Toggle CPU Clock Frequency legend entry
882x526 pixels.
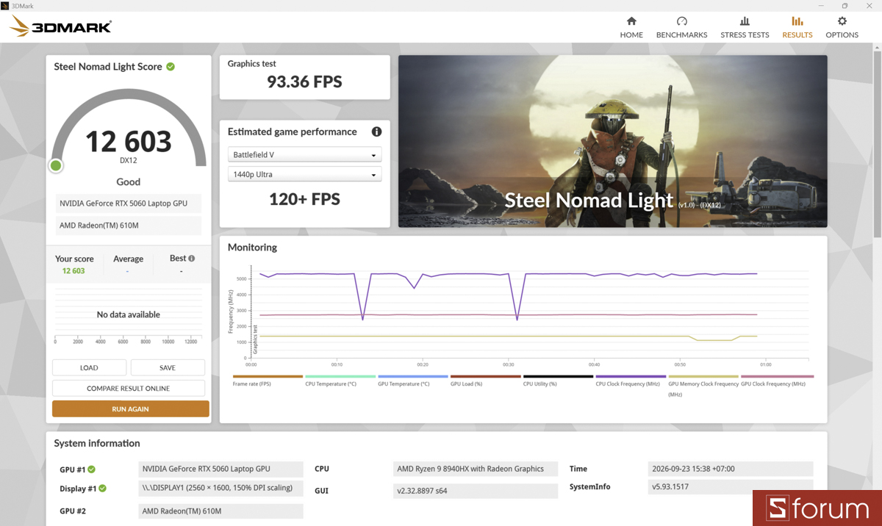click(631, 380)
